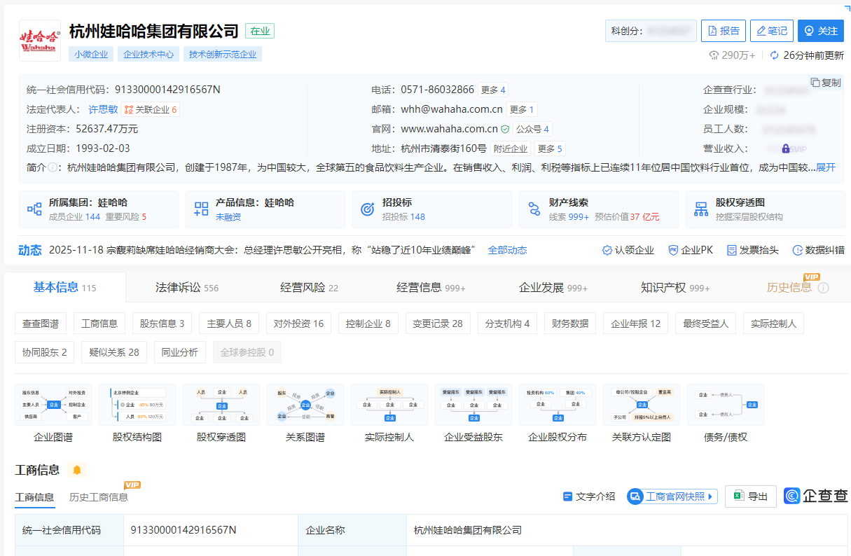Switch to the 法律诉讼 tab
Viewport: 851px width, 556px height.
coord(186,287)
